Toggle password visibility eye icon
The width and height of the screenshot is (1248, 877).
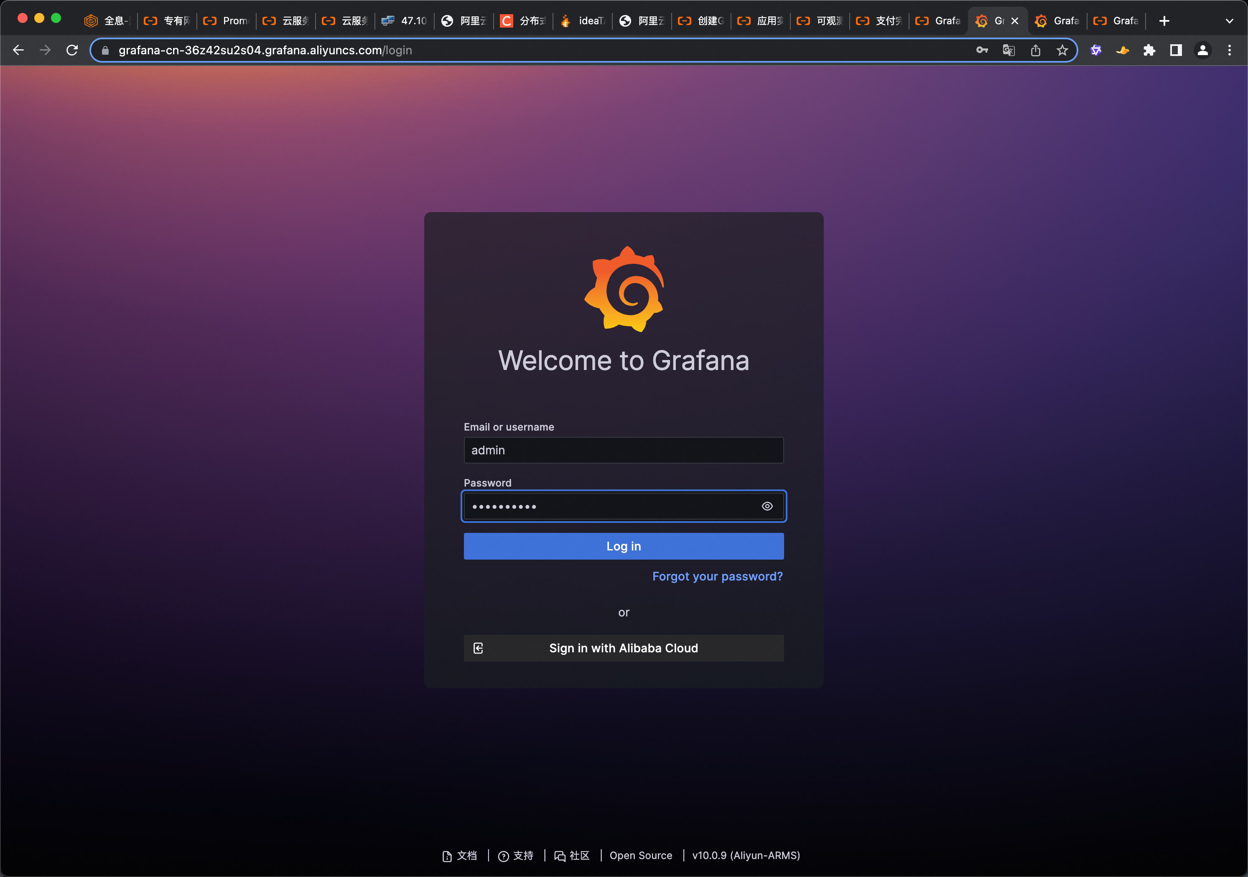pos(767,506)
